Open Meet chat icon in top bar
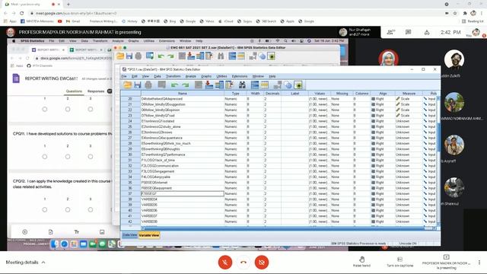The width and height of the screenshot is (487, 274). (409, 32)
